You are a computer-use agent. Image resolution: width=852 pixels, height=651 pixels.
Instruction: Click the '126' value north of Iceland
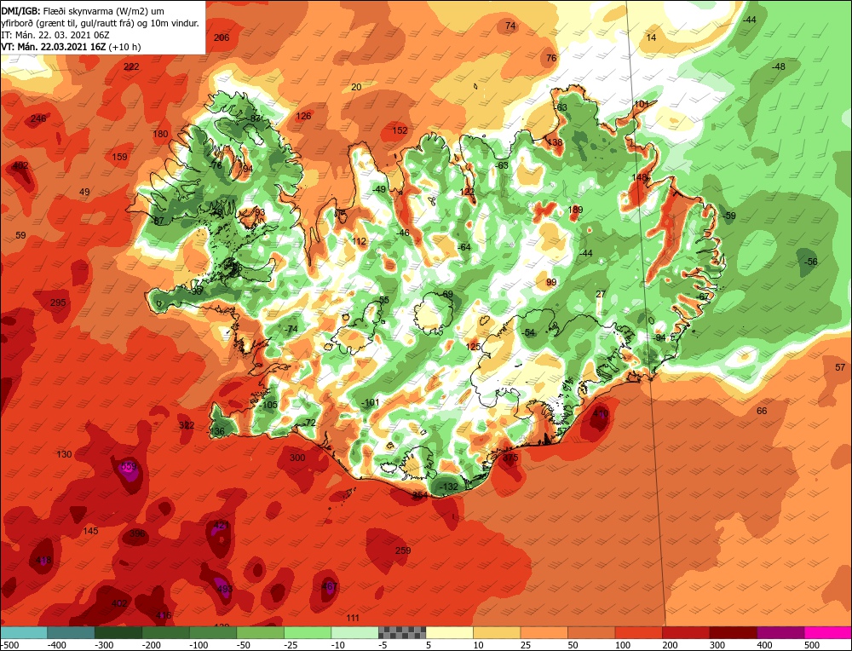(304, 116)
